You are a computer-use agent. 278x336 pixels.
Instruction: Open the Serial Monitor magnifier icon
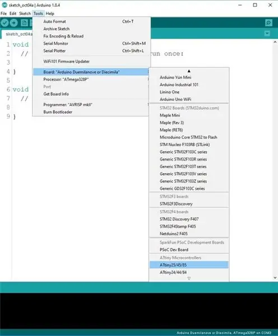(268, 23)
